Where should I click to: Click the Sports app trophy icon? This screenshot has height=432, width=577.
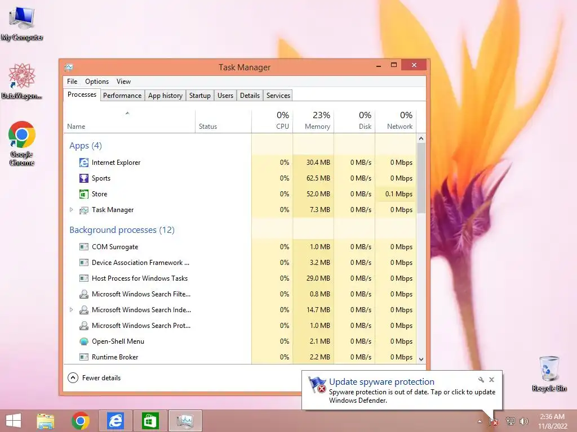coord(84,178)
